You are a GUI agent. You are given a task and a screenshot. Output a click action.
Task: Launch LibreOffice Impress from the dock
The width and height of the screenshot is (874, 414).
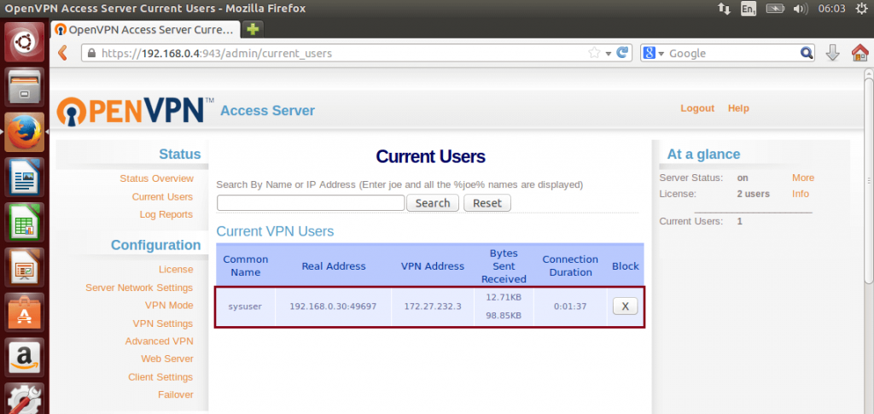[25, 267]
